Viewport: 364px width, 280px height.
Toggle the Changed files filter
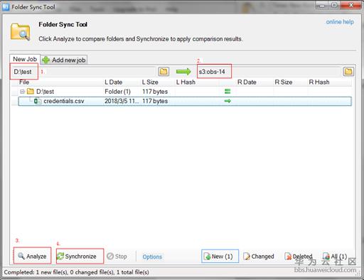259,256
